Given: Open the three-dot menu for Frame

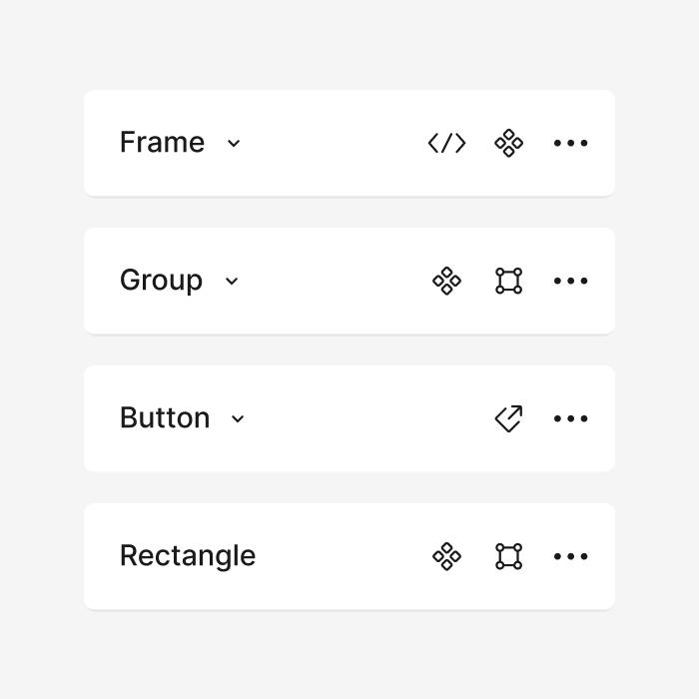Looking at the screenshot, I should click(x=570, y=143).
